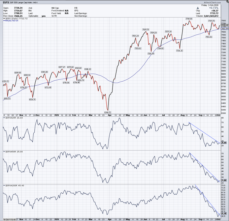Click the '$SPXA20R 26.60' indicator label

pos(13,118)
